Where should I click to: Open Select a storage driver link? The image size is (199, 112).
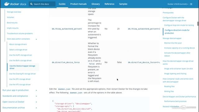click(18, 50)
